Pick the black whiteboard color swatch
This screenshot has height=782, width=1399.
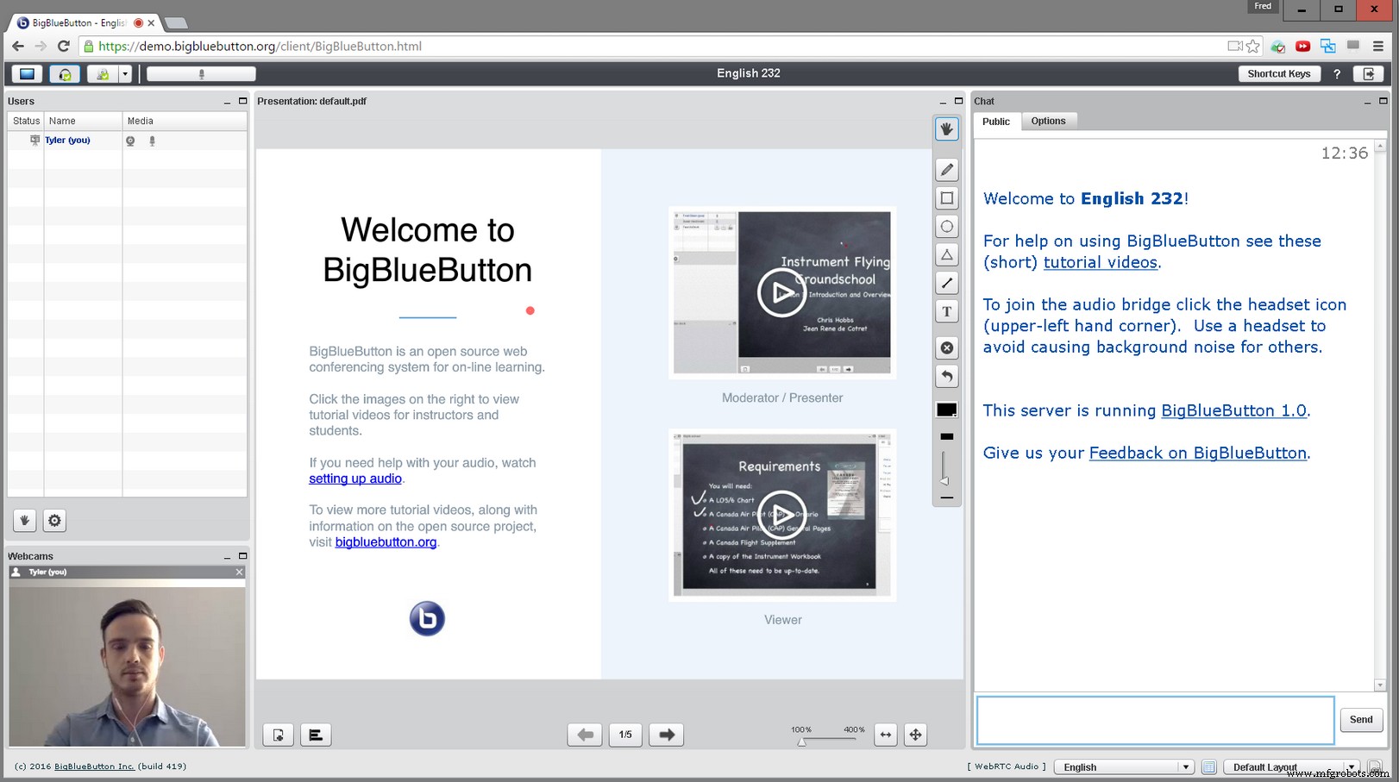click(x=946, y=410)
